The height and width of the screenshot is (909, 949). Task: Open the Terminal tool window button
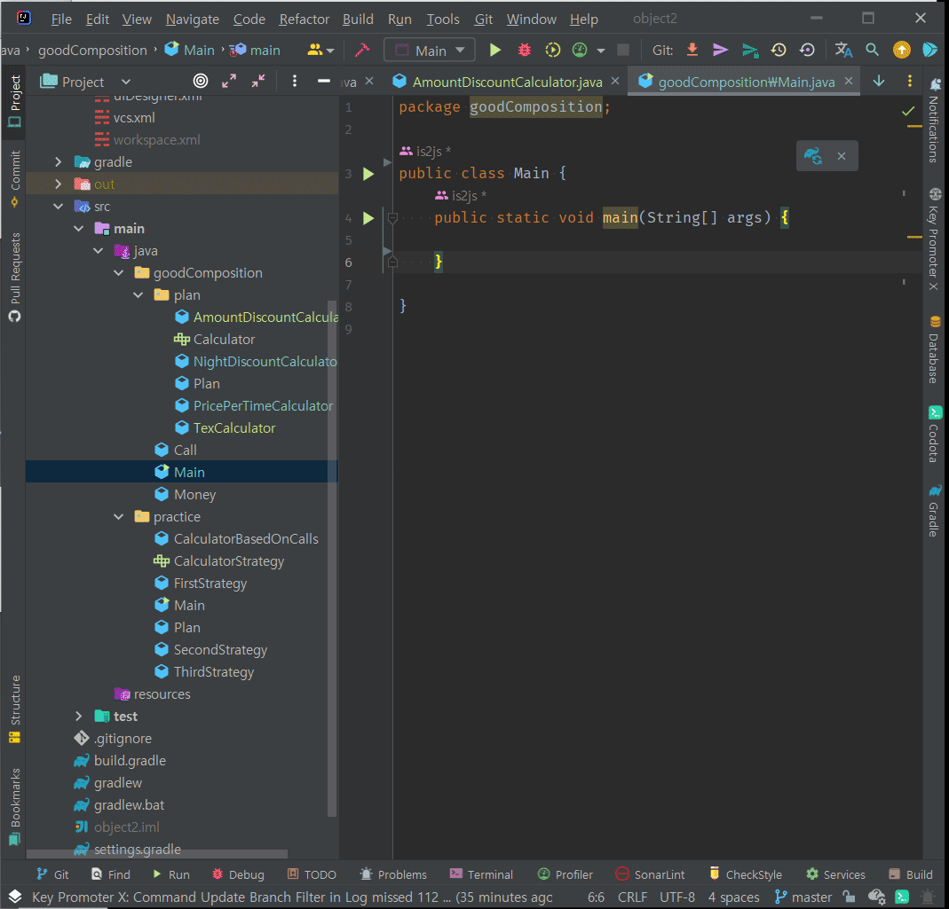coord(481,874)
